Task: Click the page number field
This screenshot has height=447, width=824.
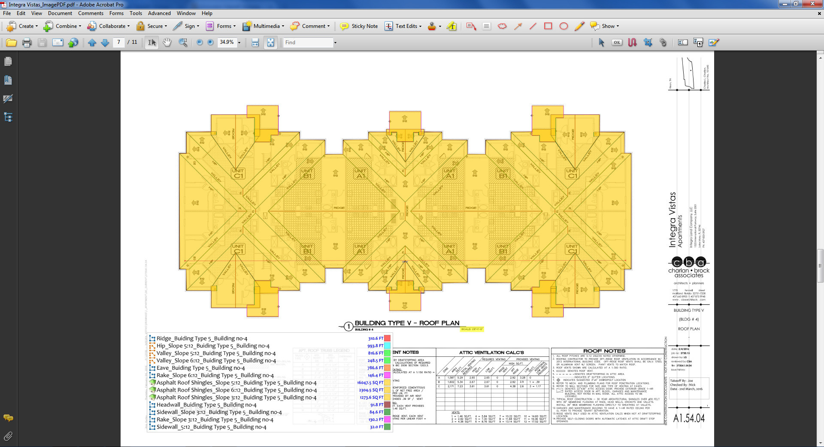Action: click(119, 42)
